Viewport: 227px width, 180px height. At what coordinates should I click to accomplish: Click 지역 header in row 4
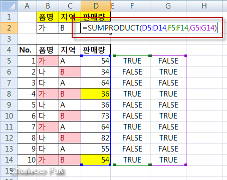(x=70, y=50)
